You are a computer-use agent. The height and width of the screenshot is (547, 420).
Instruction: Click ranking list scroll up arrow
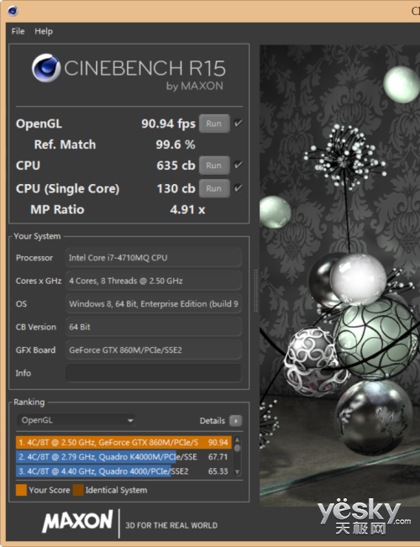pos(238,439)
